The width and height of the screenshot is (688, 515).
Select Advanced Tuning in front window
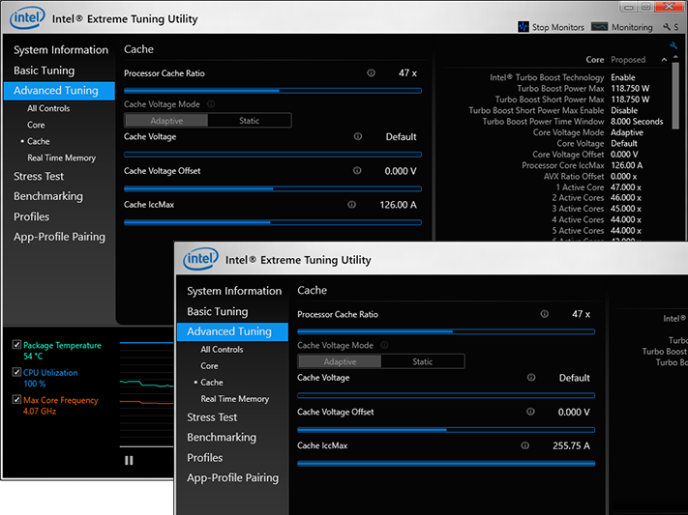point(232,331)
